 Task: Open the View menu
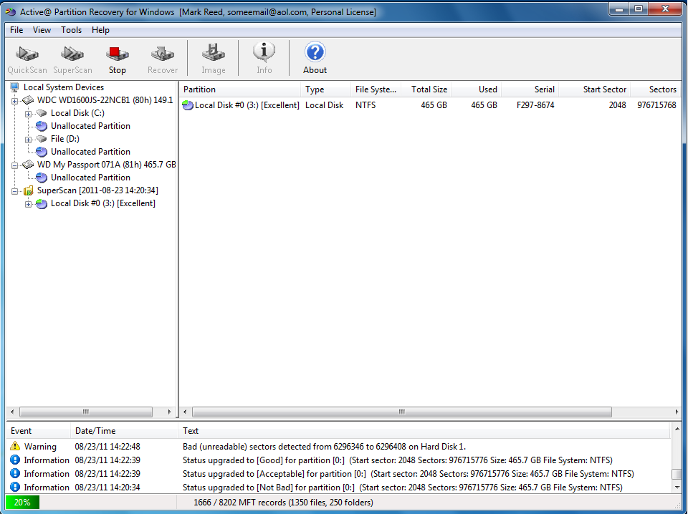click(42, 30)
